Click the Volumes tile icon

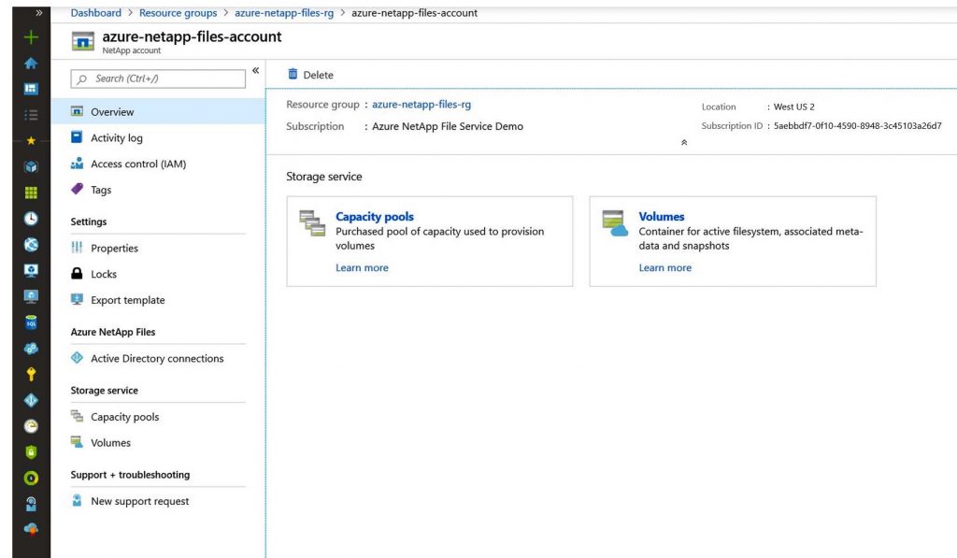614,223
